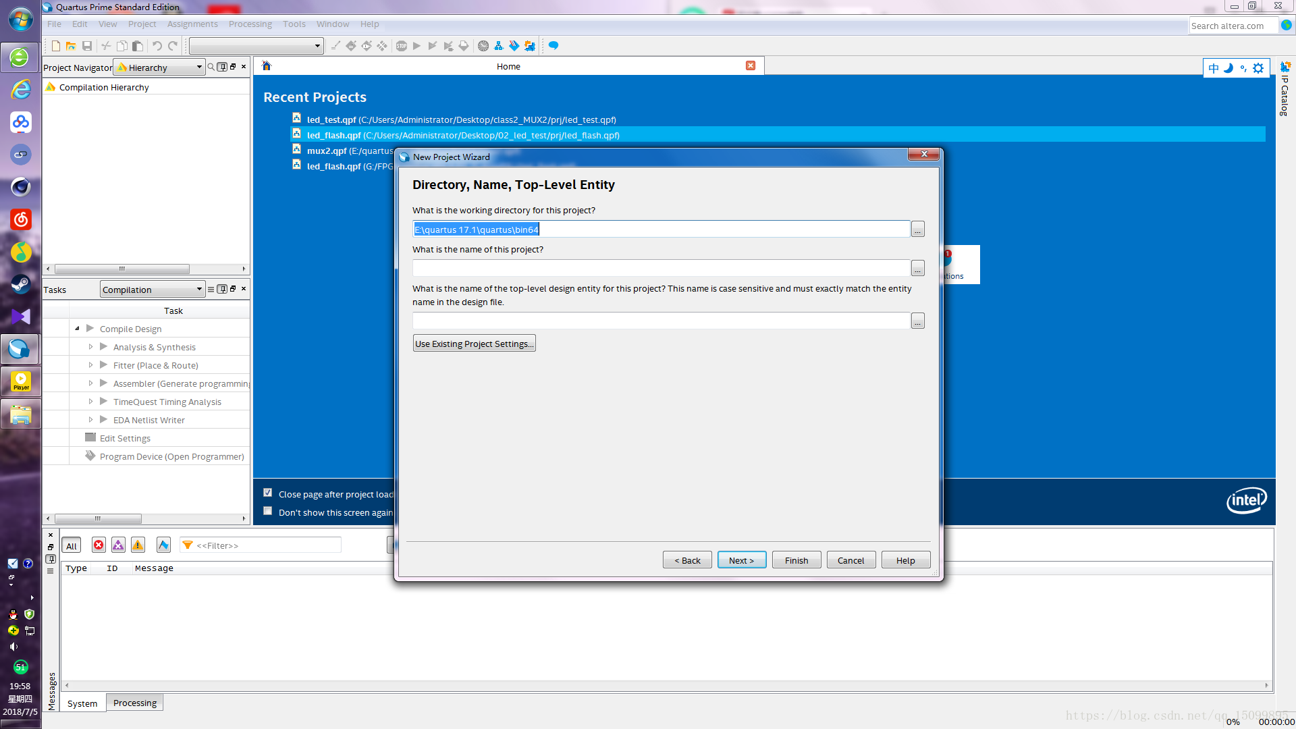
Task: Click search icon in Project Navigator
Action: pyautogui.click(x=211, y=67)
